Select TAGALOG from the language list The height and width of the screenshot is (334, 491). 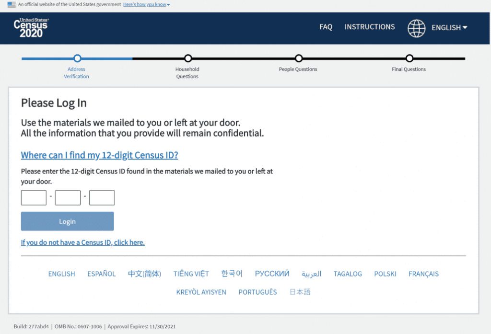click(348, 274)
